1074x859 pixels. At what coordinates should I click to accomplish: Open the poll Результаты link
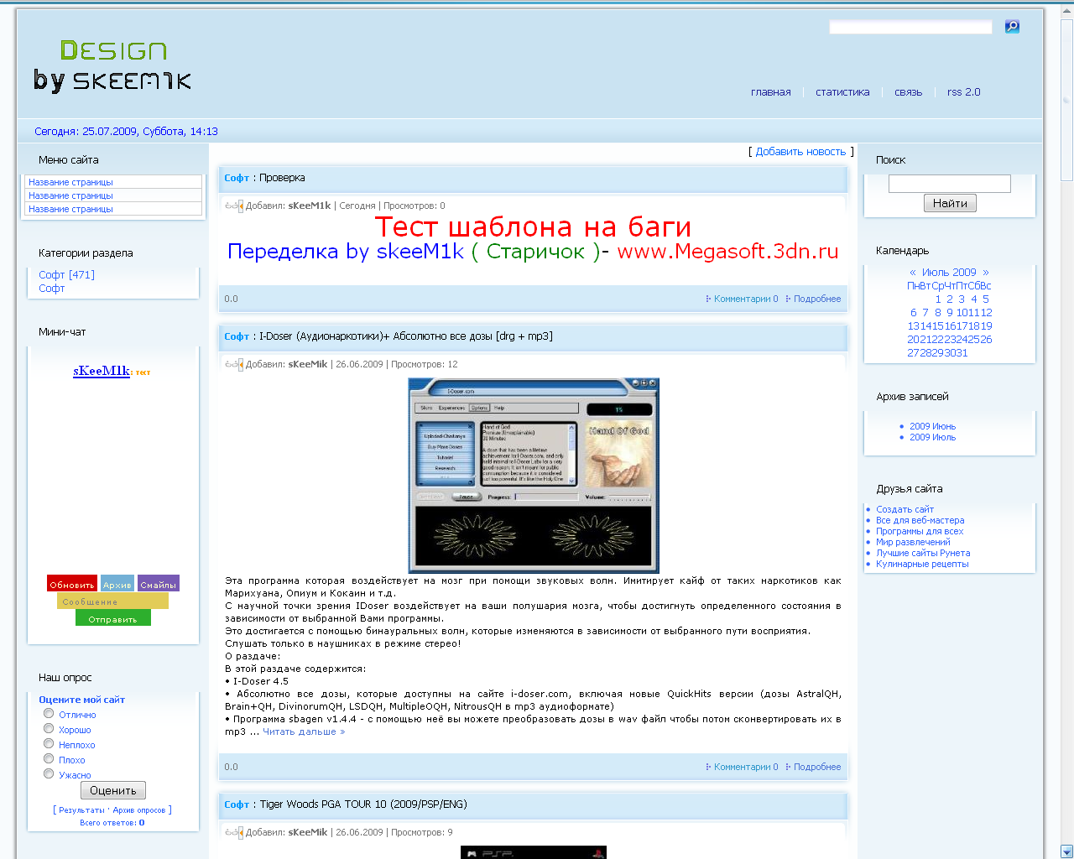[x=81, y=810]
